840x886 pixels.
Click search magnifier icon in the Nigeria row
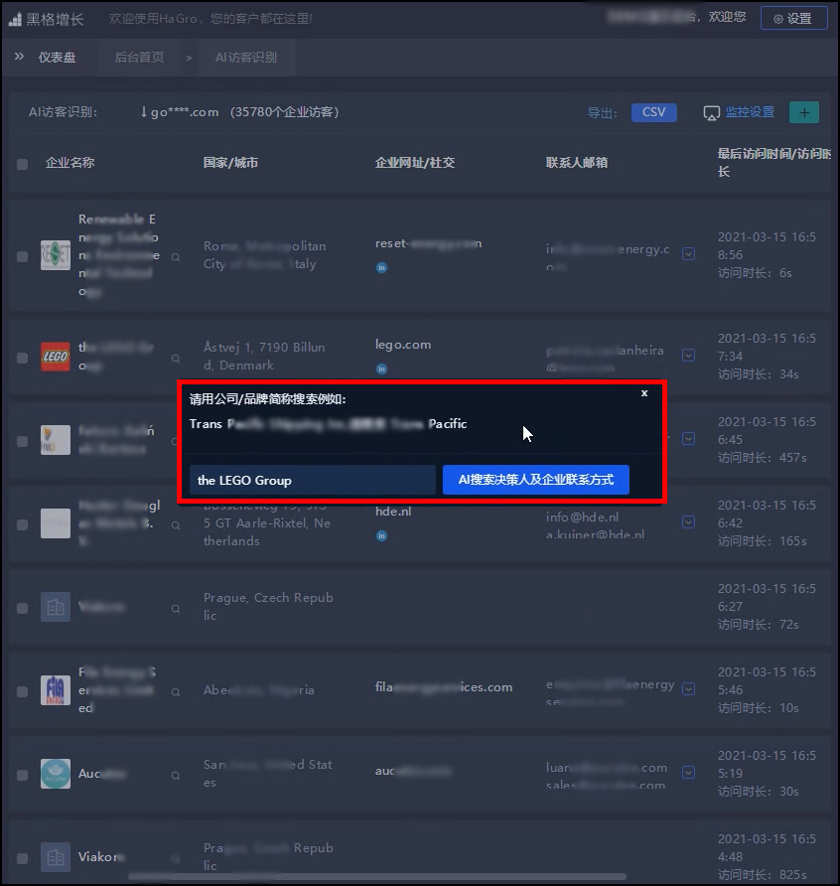pos(177,689)
